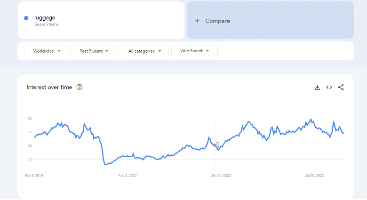
Task: Click the peak of the trend line
Action: click(x=311, y=119)
